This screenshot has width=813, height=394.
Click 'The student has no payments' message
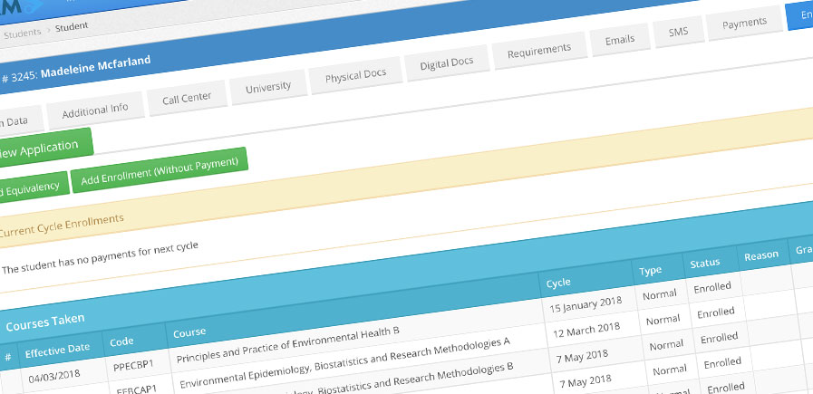tap(100, 256)
